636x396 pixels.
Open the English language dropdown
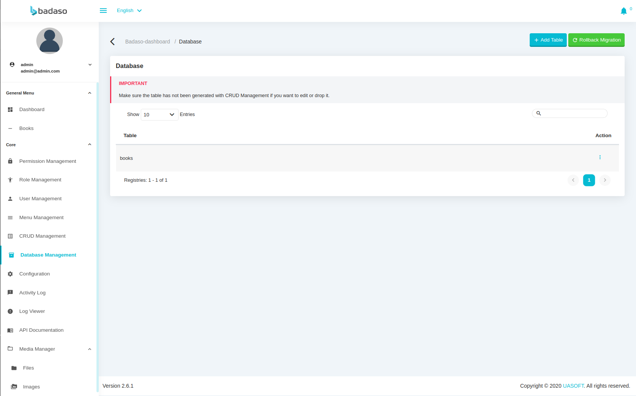click(129, 11)
